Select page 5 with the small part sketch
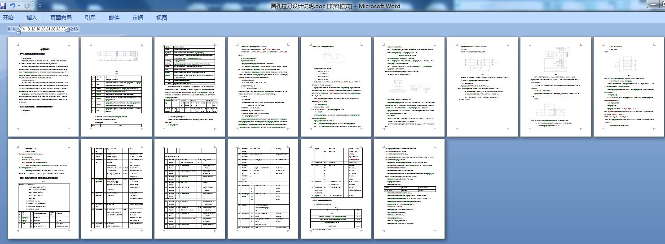This screenshot has width=665, height=244. [336, 87]
